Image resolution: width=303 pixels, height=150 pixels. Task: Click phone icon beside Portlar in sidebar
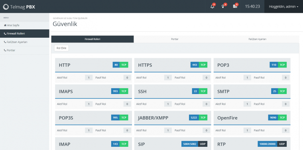[x=5, y=50]
